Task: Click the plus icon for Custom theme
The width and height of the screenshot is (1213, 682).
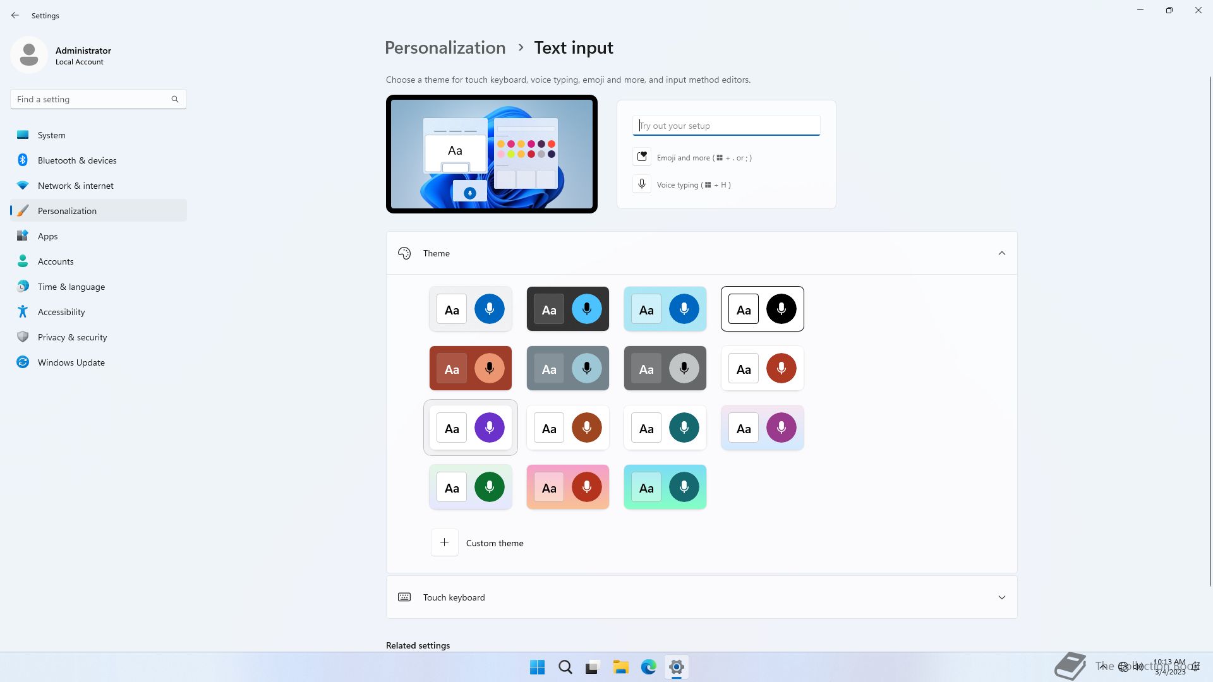Action: tap(444, 542)
